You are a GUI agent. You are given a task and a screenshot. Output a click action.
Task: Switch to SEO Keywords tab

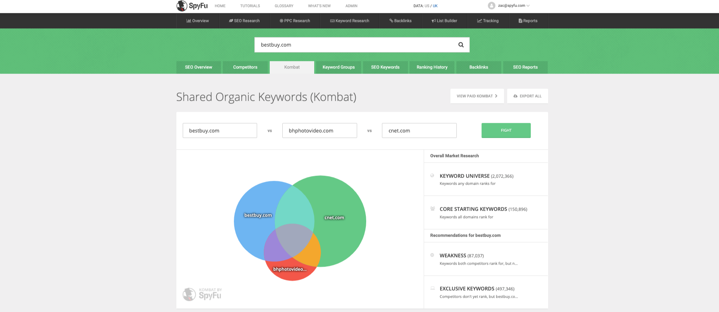pos(385,67)
